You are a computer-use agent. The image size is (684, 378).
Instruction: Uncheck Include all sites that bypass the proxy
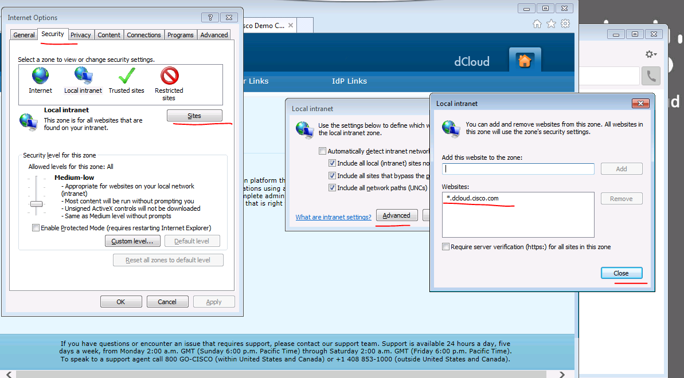(x=332, y=176)
